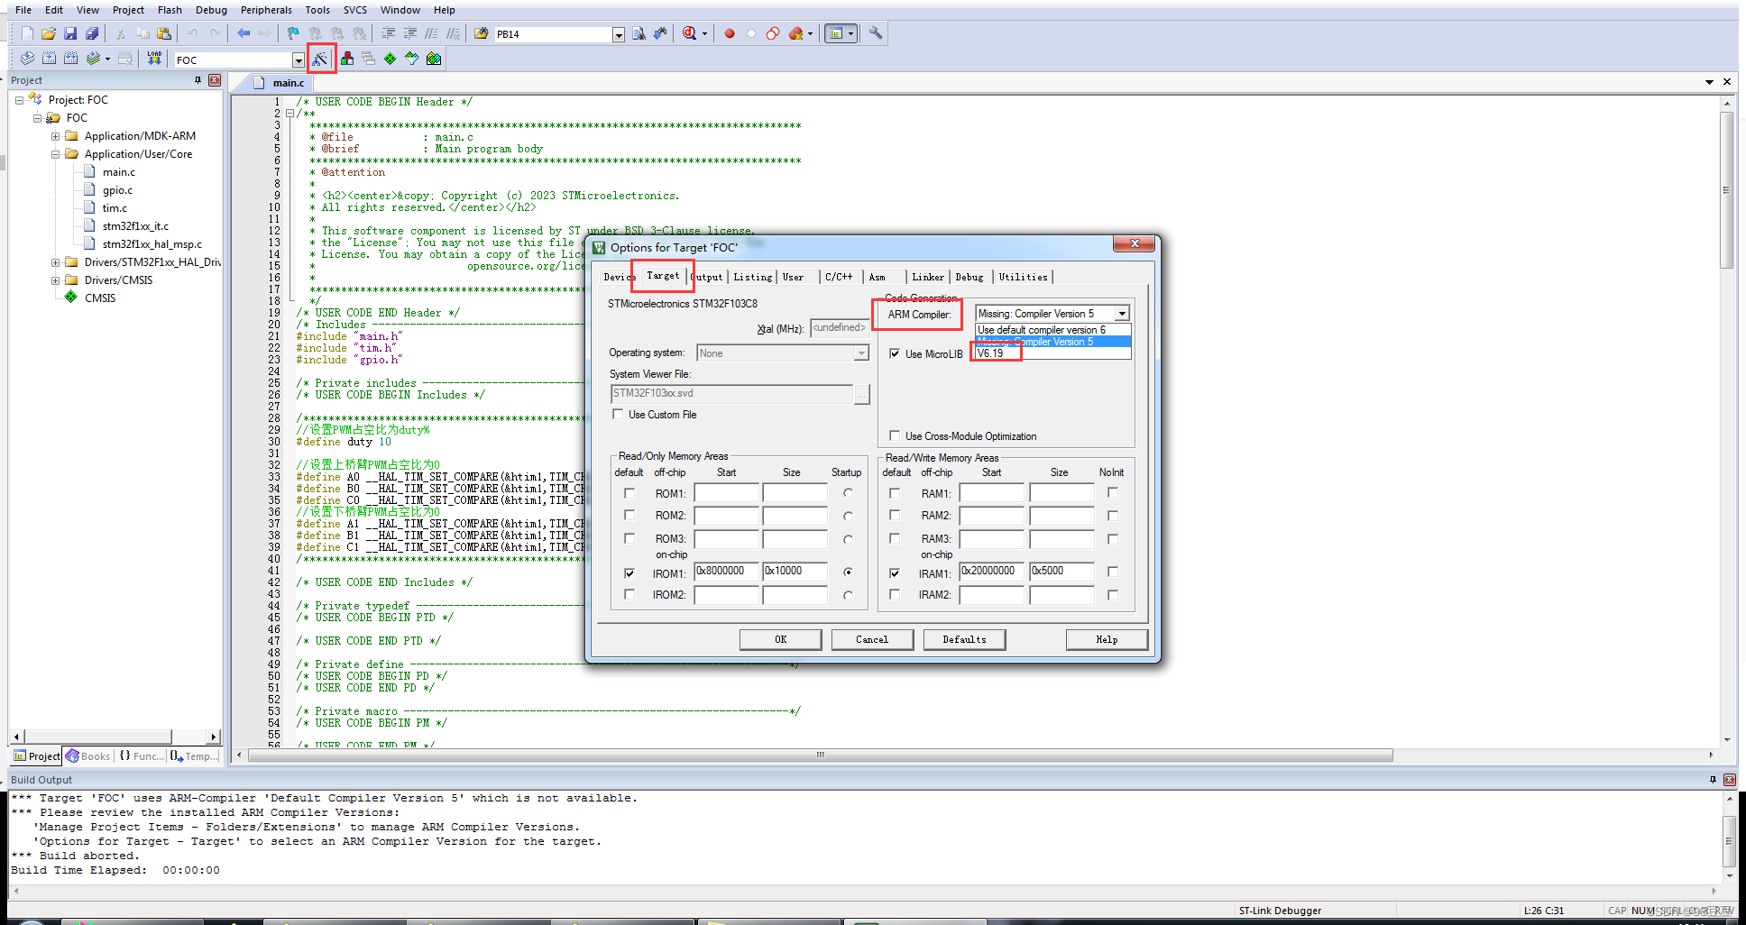Image resolution: width=1746 pixels, height=925 pixels.
Task: Open the FOC target selection dropdown
Action: (299, 60)
